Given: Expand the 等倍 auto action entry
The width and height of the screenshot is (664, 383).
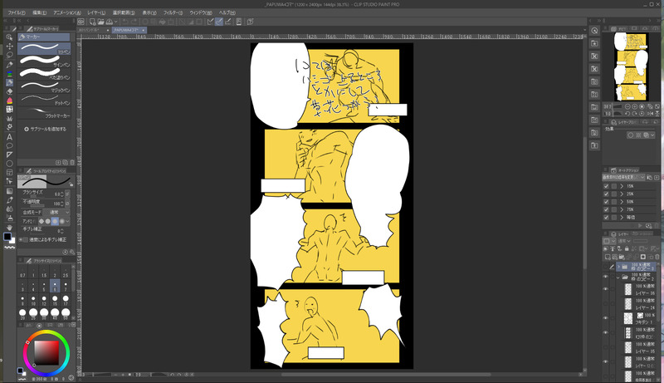Looking at the screenshot, I should (622, 218).
